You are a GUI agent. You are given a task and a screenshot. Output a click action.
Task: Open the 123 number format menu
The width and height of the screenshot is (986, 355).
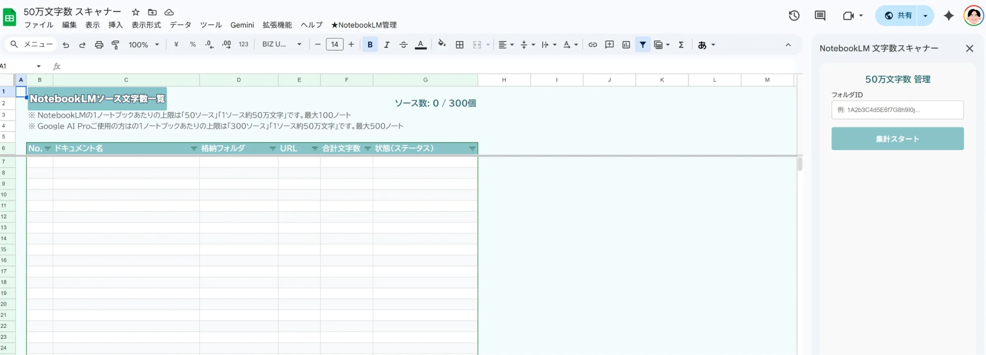[243, 45]
